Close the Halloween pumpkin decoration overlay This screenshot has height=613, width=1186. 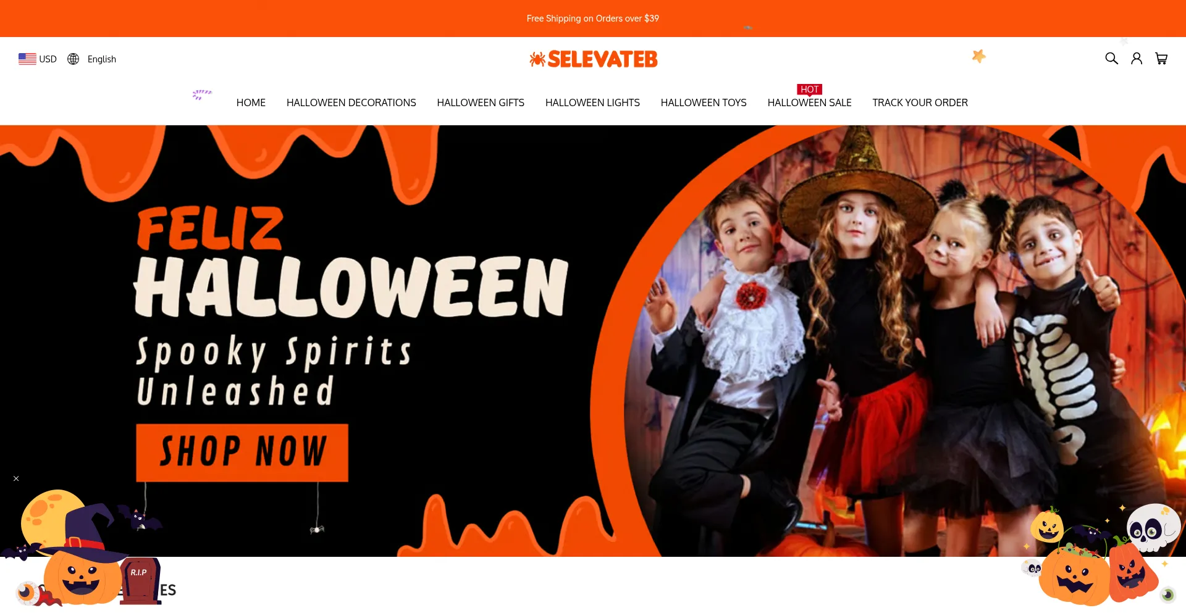[16, 478]
